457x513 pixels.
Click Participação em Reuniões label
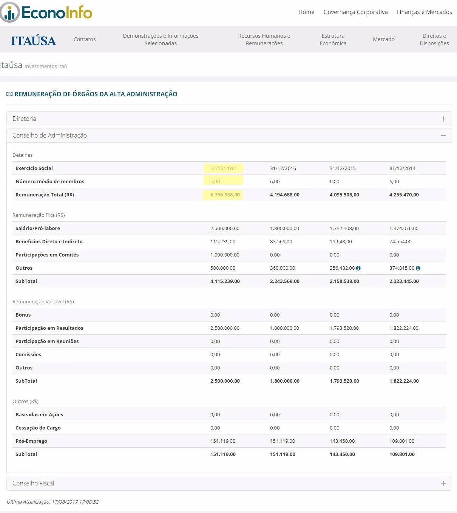47,341
